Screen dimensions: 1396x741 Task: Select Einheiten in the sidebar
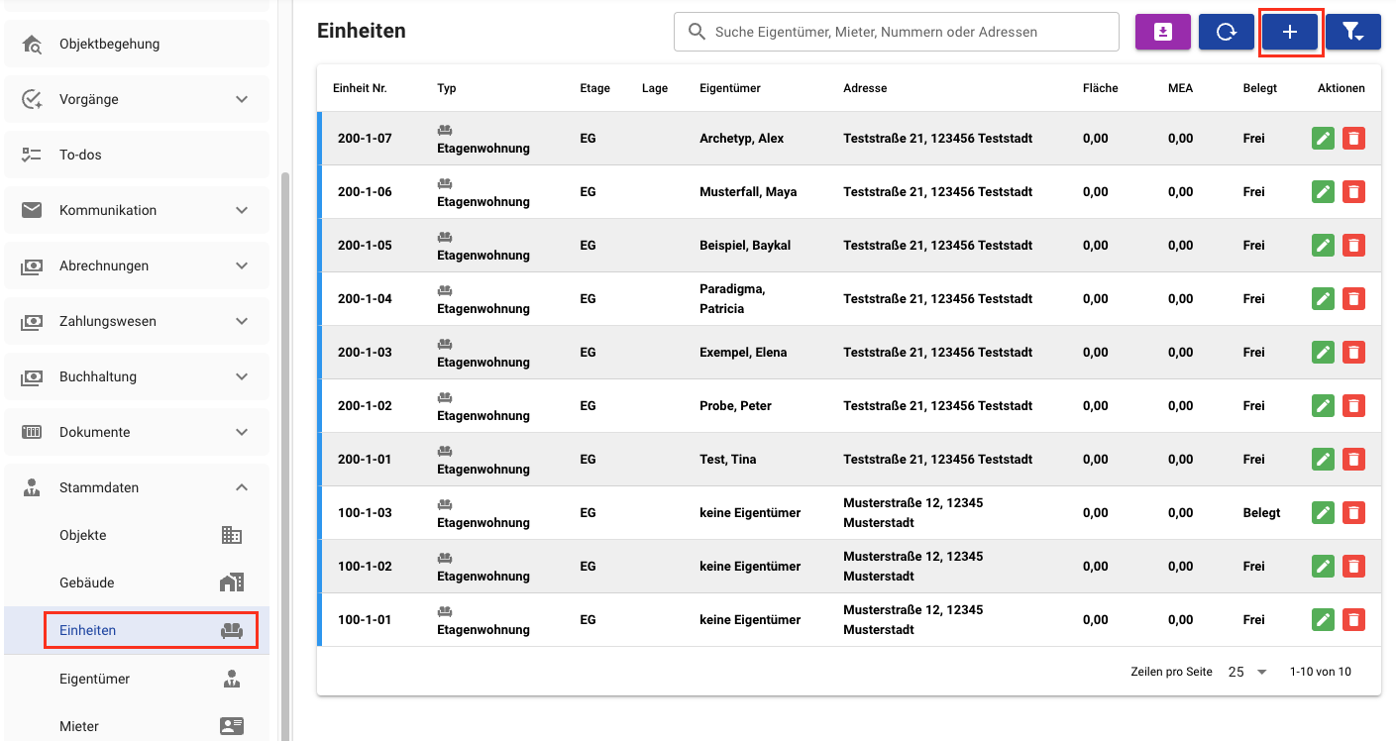pos(137,630)
